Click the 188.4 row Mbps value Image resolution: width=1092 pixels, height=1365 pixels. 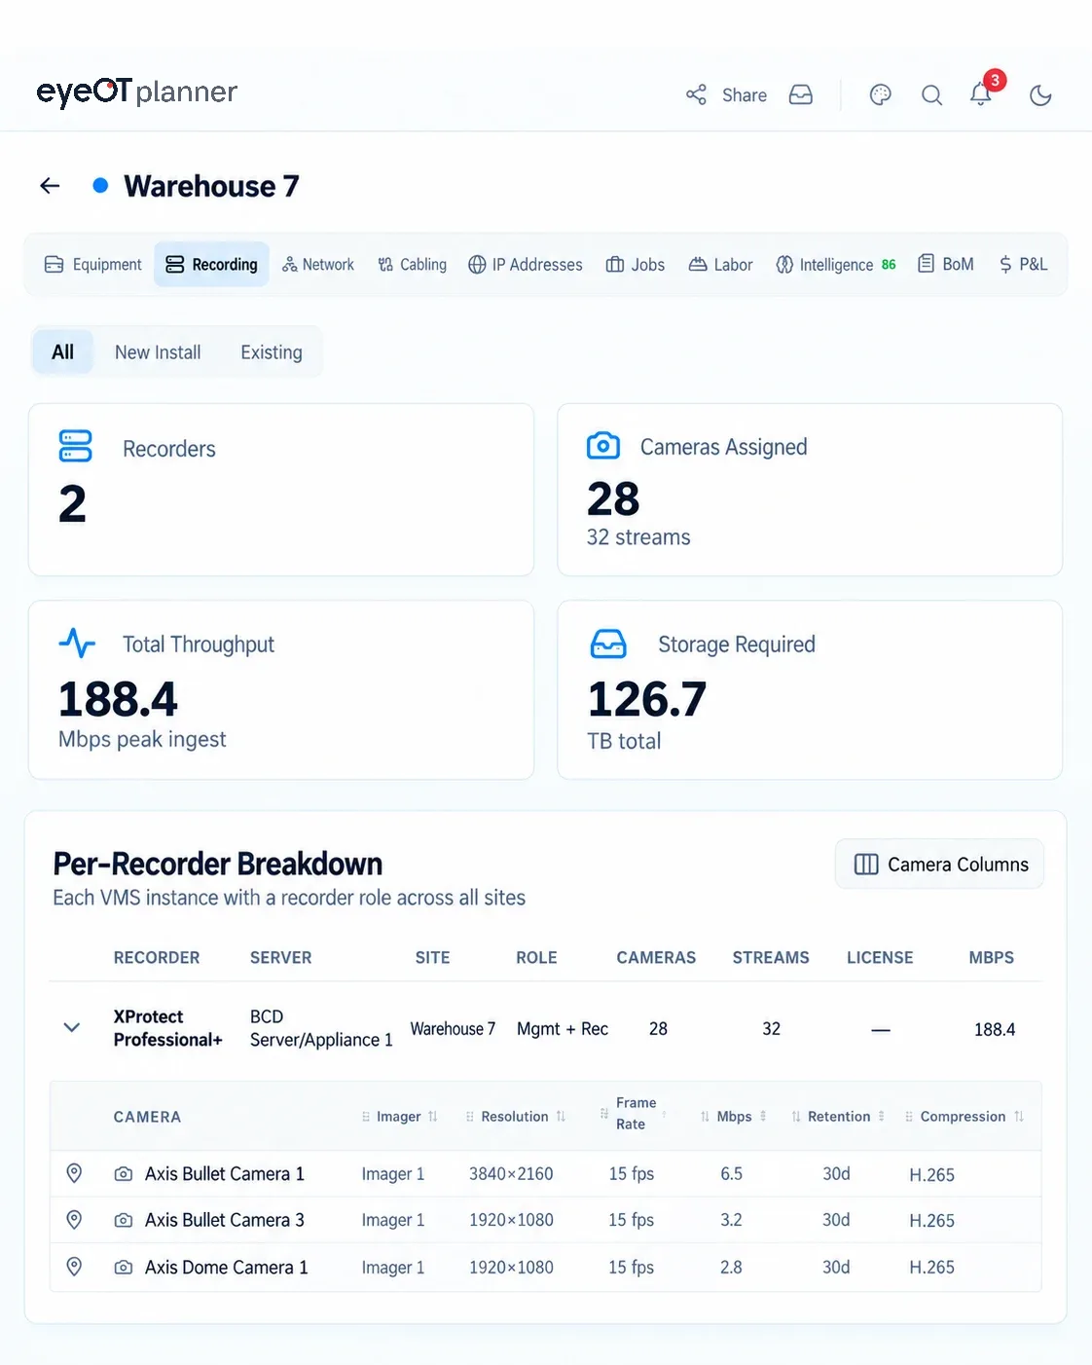[x=995, y=1029]
